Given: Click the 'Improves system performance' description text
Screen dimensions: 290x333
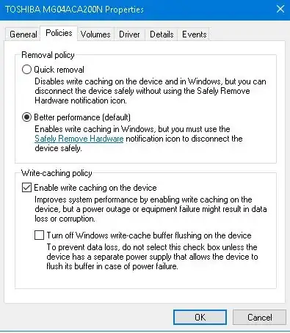Looking at the screenshot, I should click(151, 209).
